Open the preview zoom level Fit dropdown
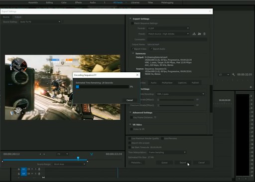Image resolution: width=255 pixels, height=182 pixels. coord(62,154)
